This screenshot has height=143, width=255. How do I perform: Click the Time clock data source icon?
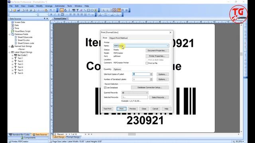pyautogui.click(x=12, y=28)
